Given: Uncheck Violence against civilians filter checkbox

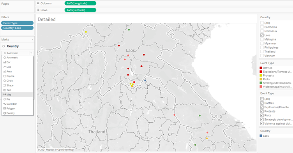Looking at the screenshot, I should (262, 123).
